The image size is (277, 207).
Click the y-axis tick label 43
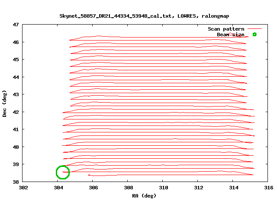16,94
